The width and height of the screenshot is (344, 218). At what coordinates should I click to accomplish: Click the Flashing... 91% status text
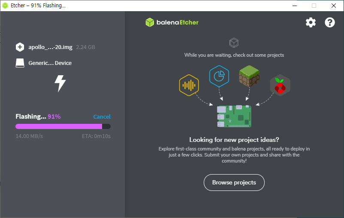pyautogui.click(x=38, y=117)
